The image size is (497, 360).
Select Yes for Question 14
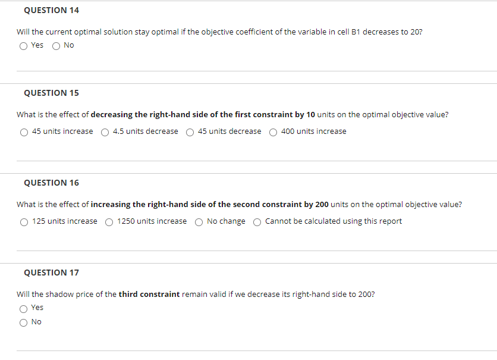(23, 45)
